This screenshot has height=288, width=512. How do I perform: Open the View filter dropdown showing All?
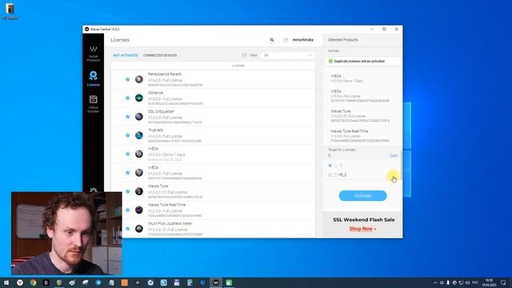point(288,55)
